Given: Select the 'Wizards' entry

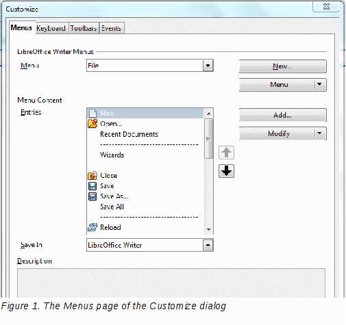Looking at the screenshot, I should click(x=112, y=155).
